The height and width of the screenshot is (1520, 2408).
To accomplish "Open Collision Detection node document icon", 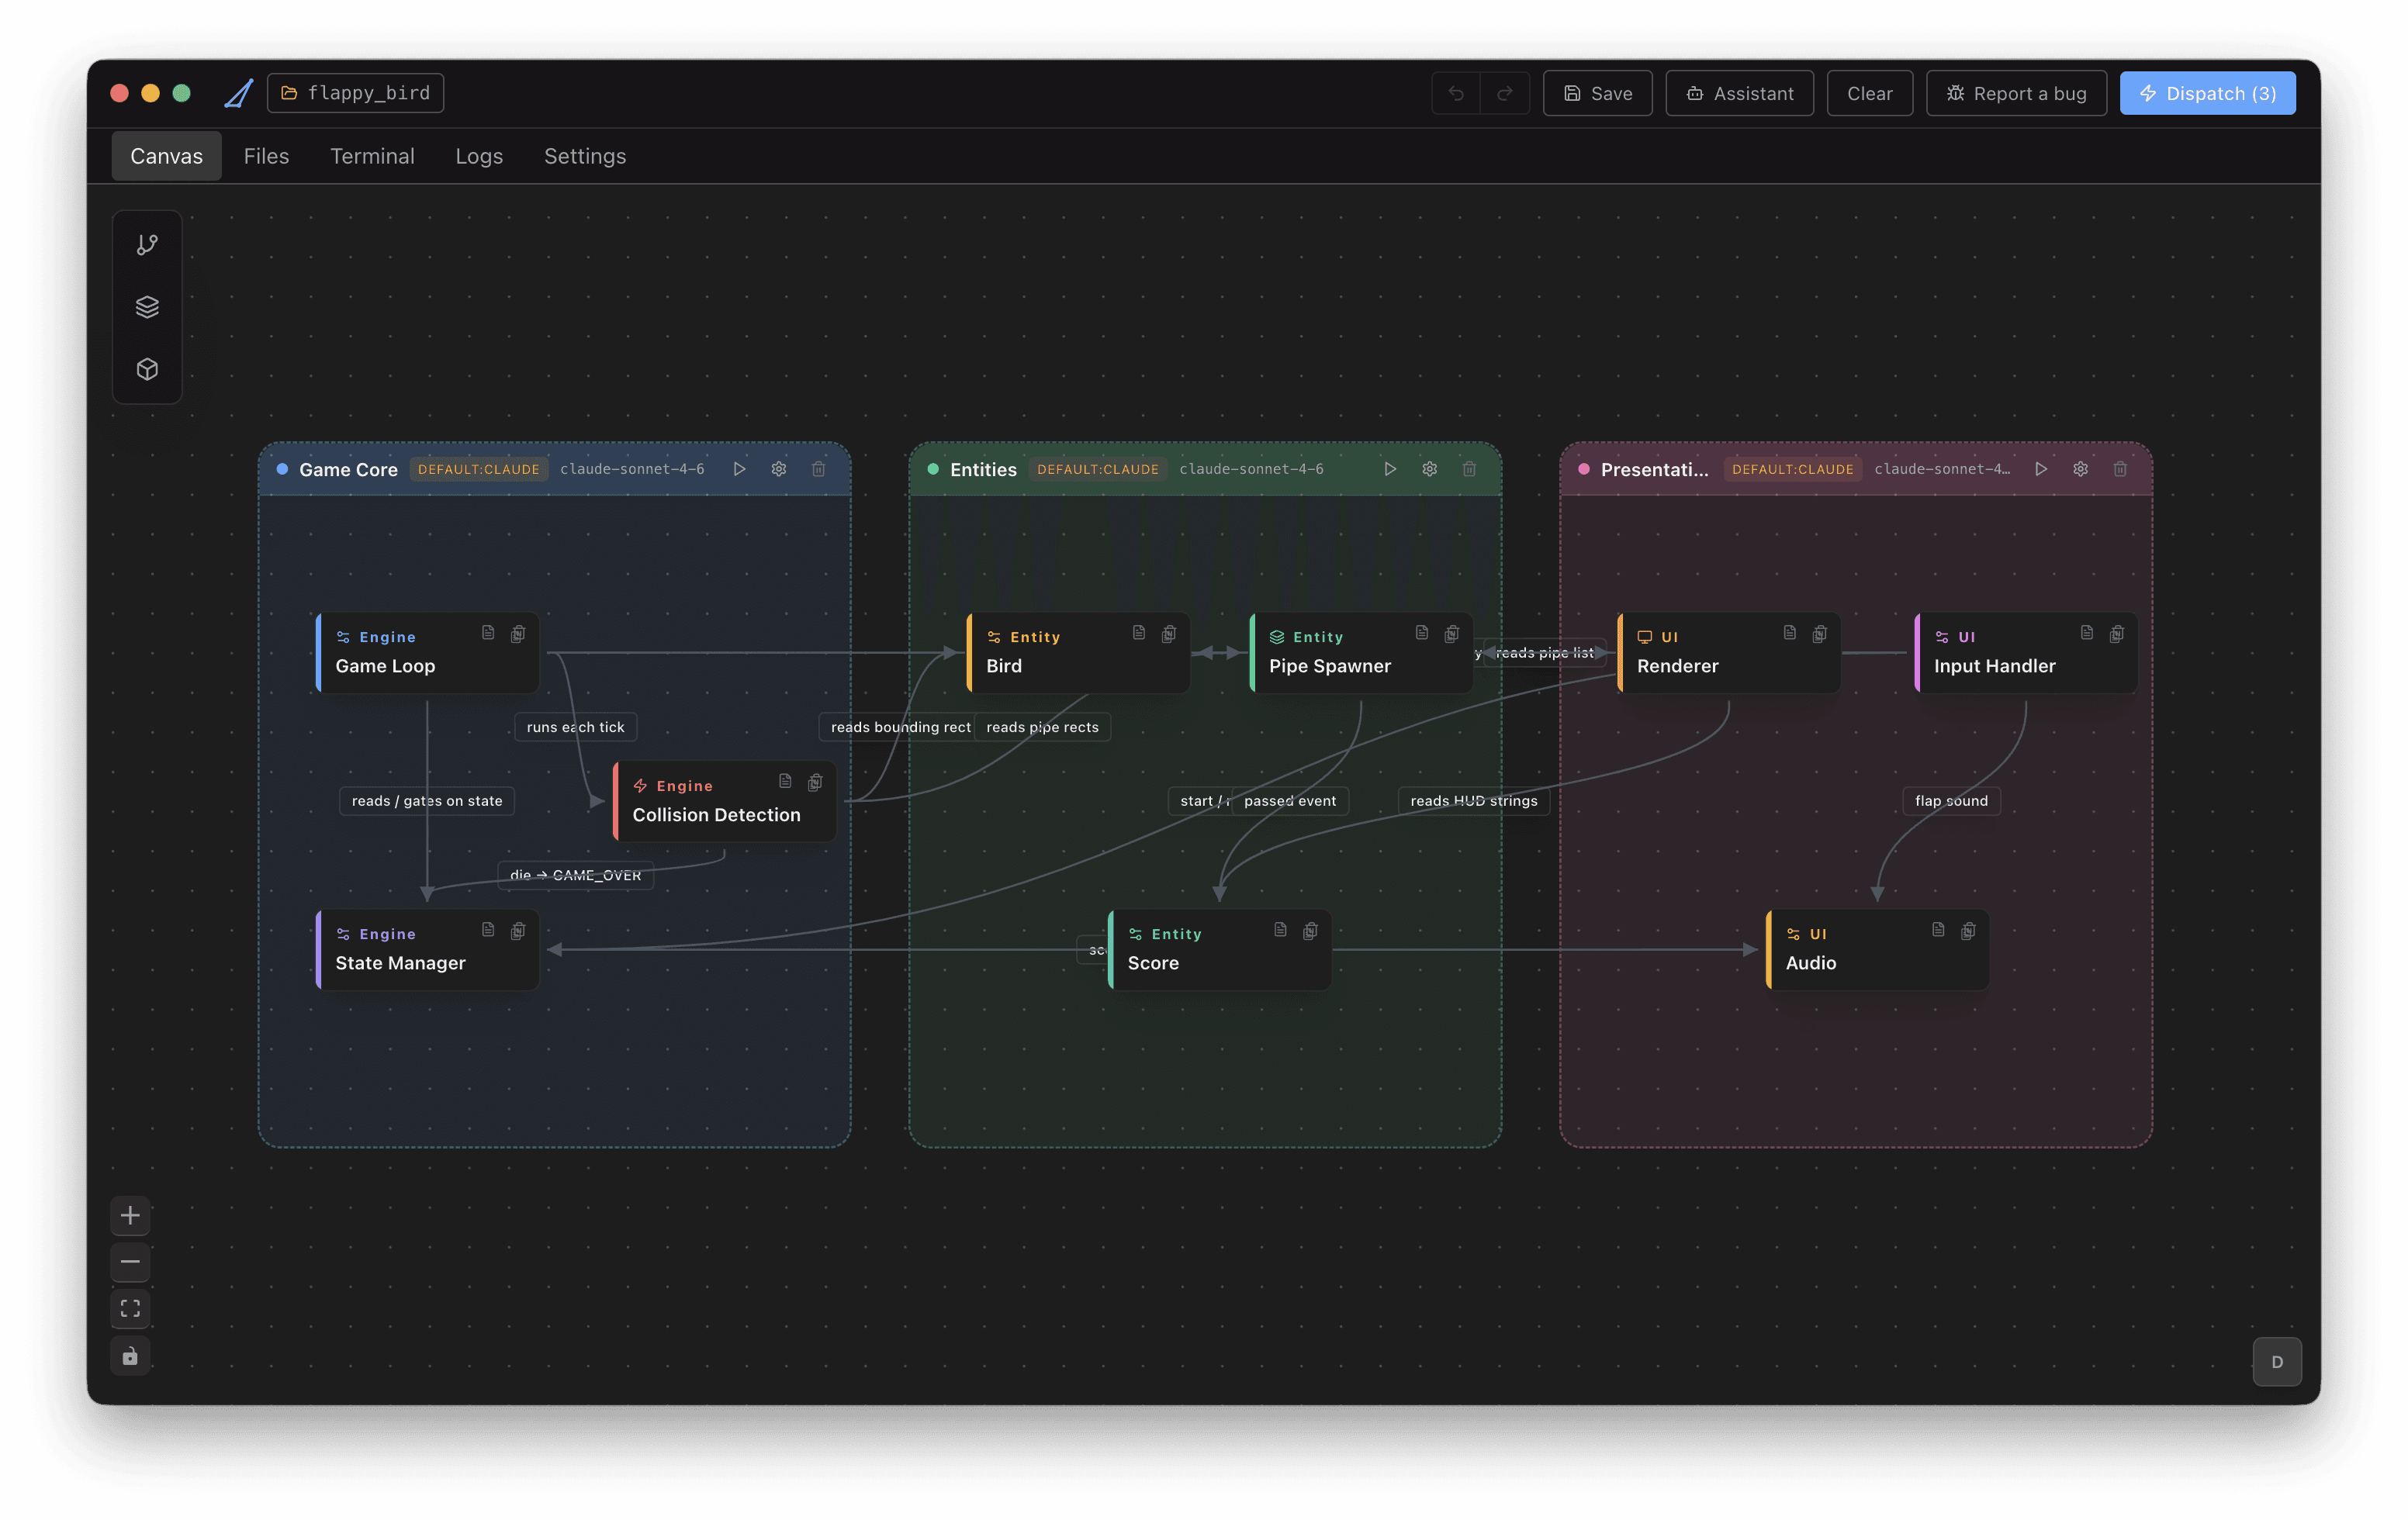I will tap(785, 782).
